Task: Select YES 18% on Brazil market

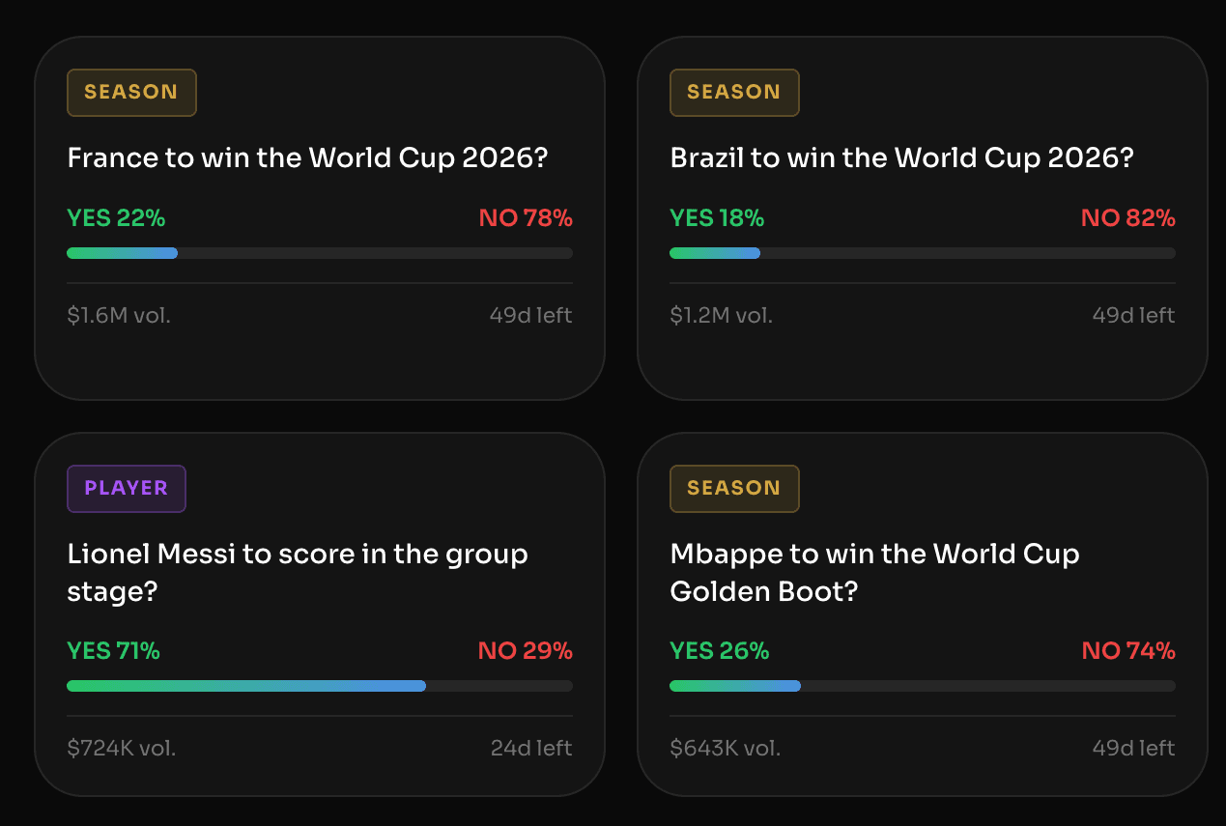Action: (x=717, y=218)
